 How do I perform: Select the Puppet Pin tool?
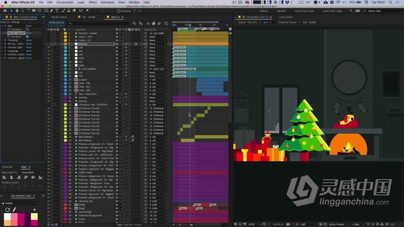87,11
